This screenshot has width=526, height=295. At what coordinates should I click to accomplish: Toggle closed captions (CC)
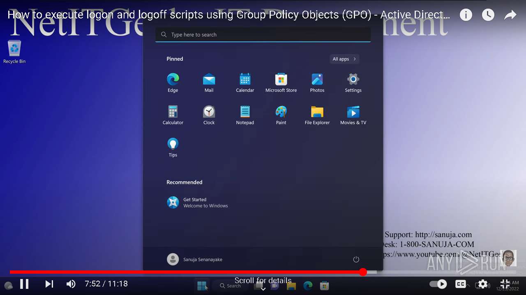pos(461,284)
